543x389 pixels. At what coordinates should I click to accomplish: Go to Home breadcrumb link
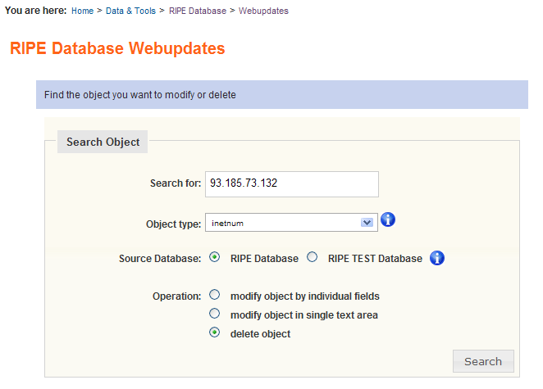coord(82,11)
